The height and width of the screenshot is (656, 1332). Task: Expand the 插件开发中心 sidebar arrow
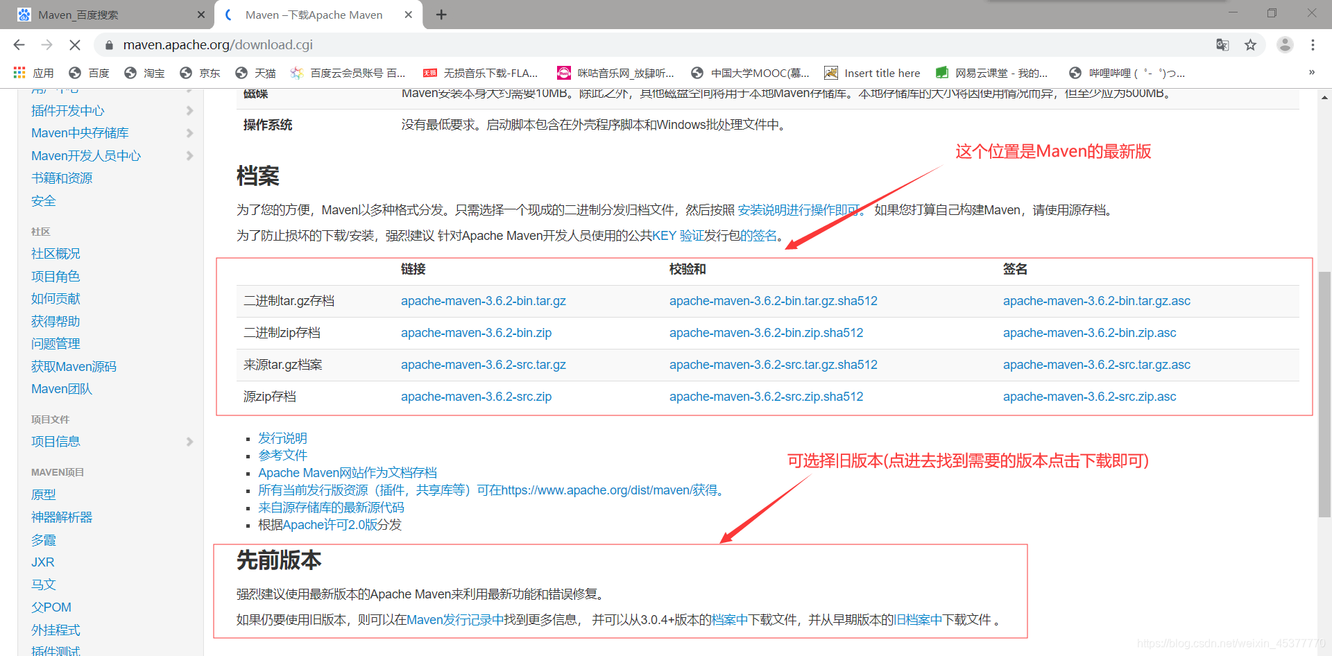point(189,111)
